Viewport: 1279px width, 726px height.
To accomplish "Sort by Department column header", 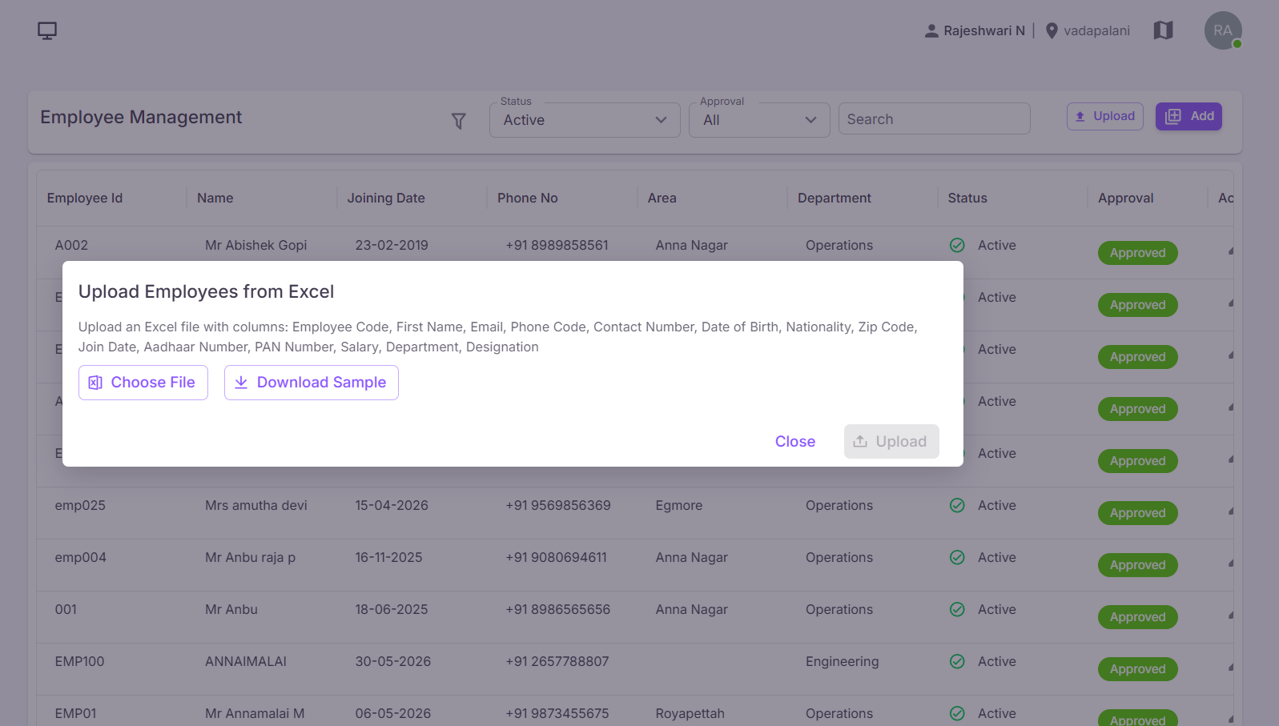I will pos(835,198).
